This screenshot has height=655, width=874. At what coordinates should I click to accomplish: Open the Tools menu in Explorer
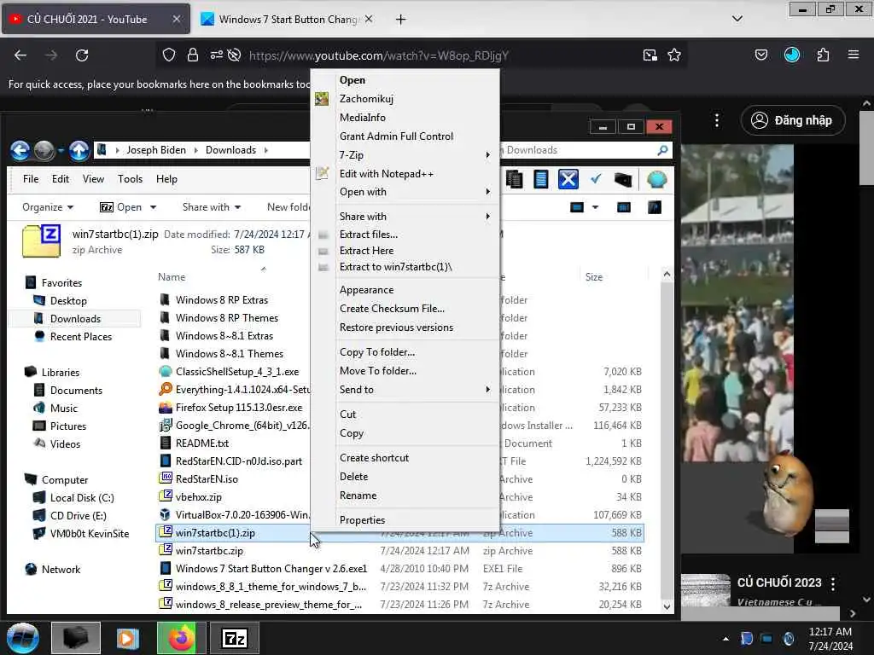[130, 179]
